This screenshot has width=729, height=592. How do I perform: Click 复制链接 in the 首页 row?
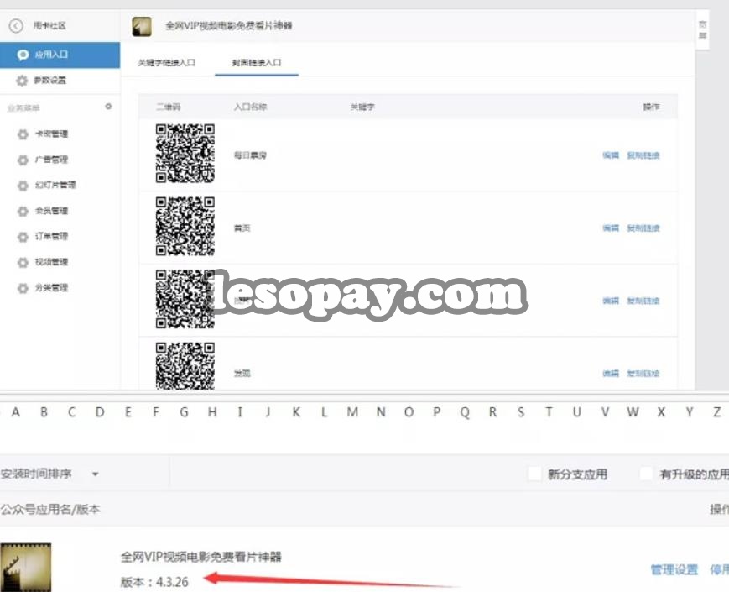(643, 228)
